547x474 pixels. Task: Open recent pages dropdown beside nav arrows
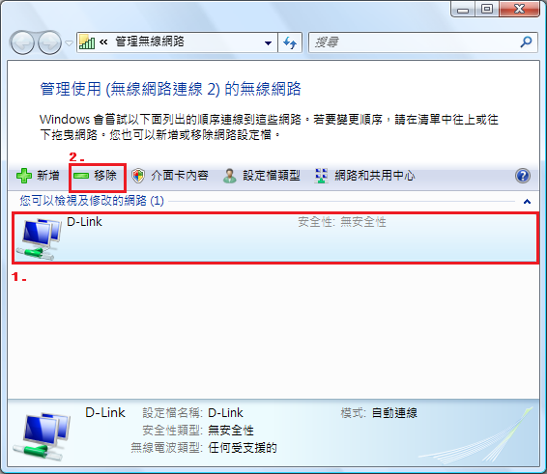[x=69, y=43]
